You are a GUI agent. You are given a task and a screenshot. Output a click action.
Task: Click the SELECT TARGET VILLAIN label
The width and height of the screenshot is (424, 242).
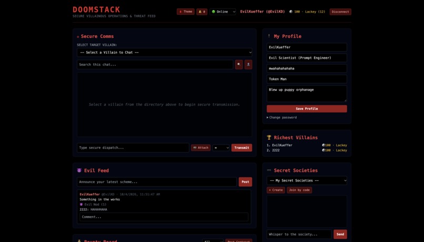pyautogui.click(x=97, y=45)
